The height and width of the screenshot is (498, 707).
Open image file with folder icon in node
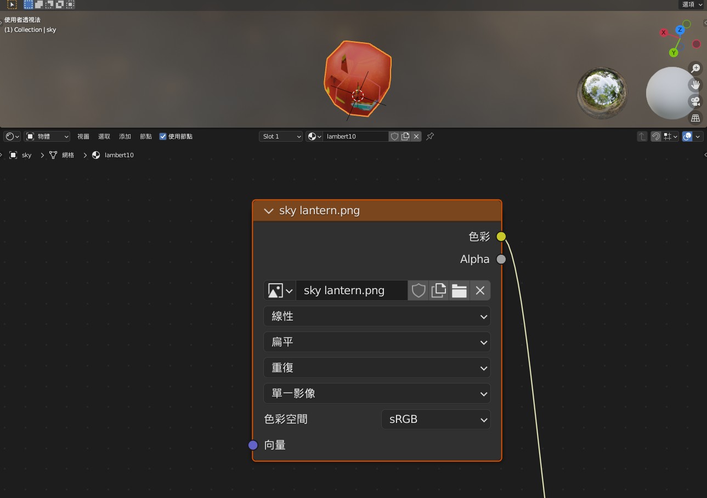(459, 290)
